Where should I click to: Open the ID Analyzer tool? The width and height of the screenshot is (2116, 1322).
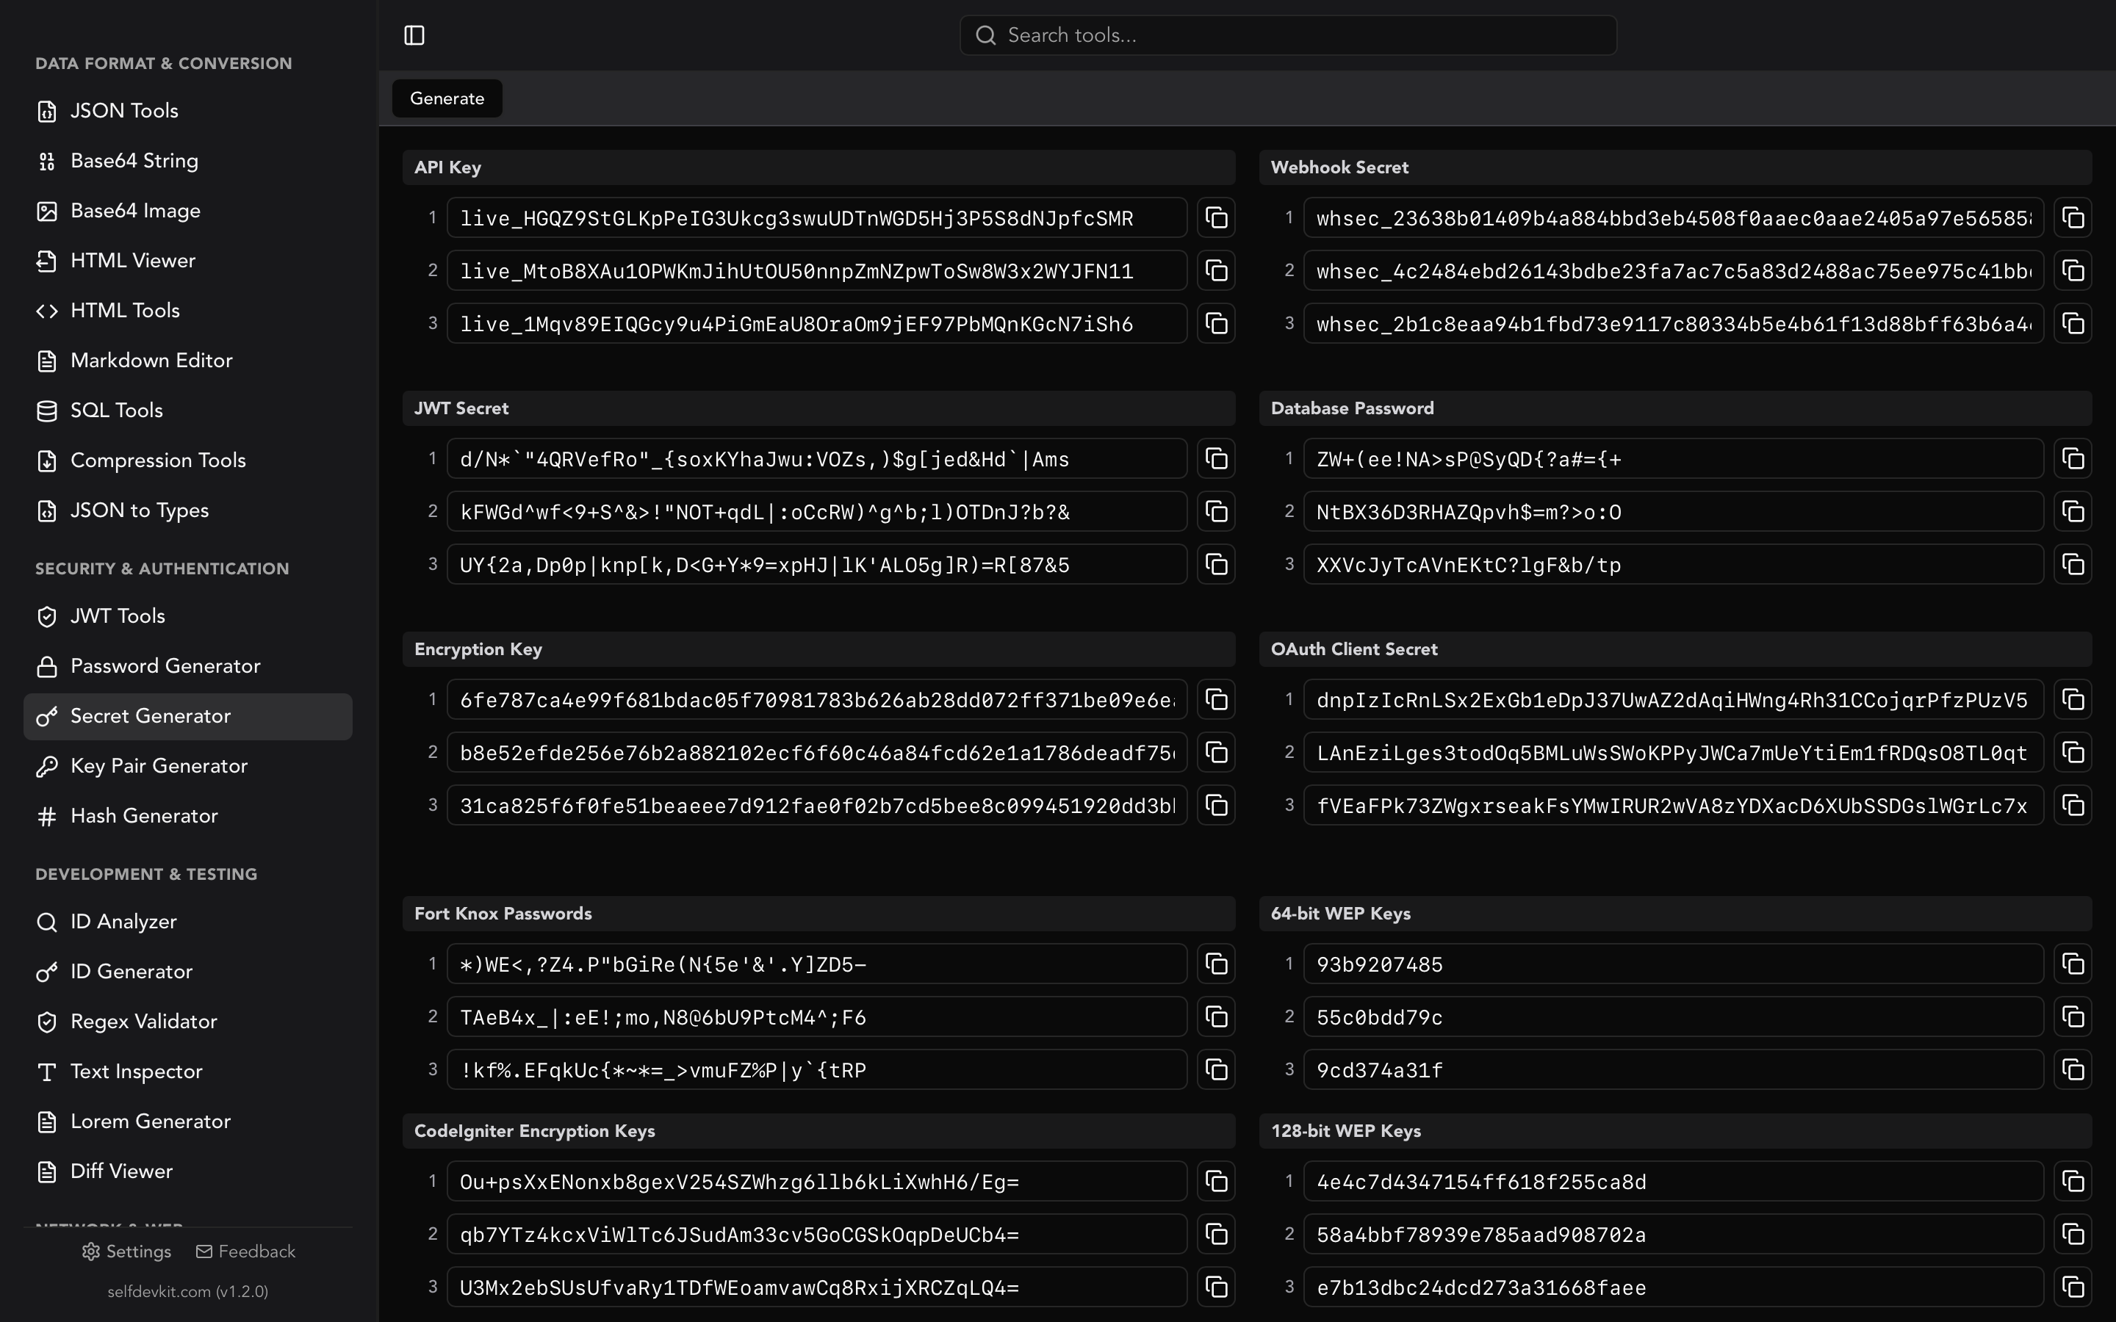[123, 921]
